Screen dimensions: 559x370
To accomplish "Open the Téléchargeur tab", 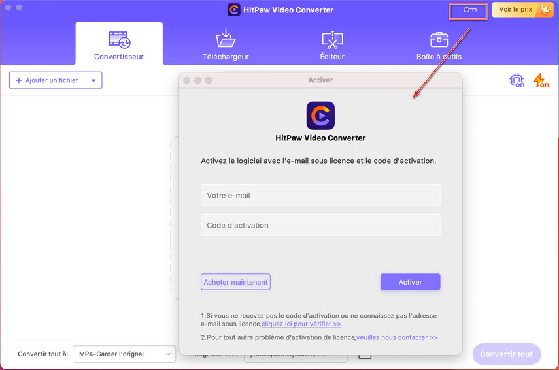I will click(x=226, y=44).
